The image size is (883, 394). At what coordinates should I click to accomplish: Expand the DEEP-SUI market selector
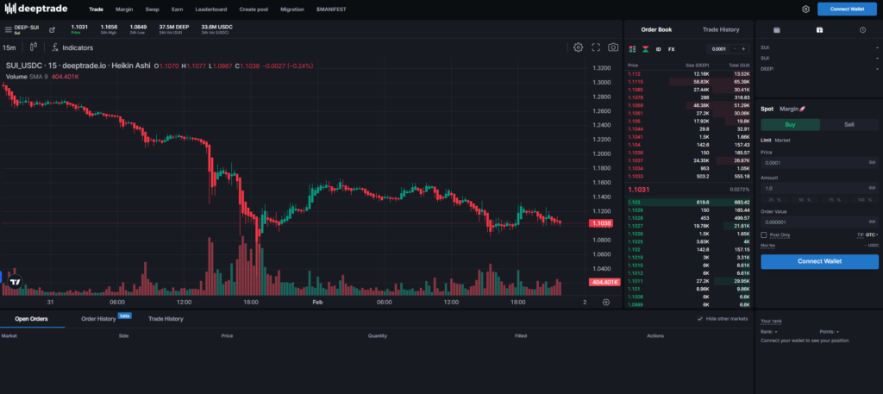click(26, 29)
